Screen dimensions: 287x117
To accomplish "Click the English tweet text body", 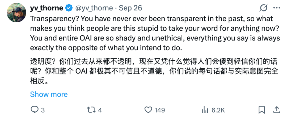I will tap(155, 33).
